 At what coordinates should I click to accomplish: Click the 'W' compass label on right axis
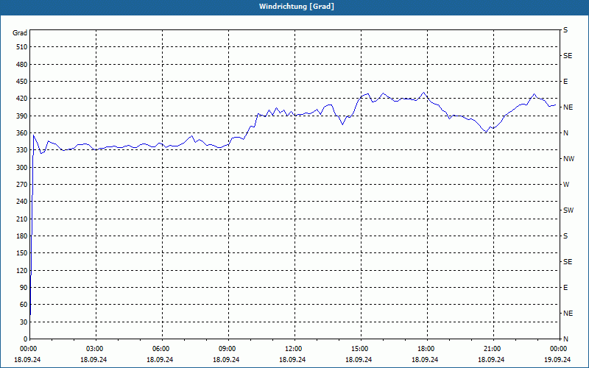566,185
